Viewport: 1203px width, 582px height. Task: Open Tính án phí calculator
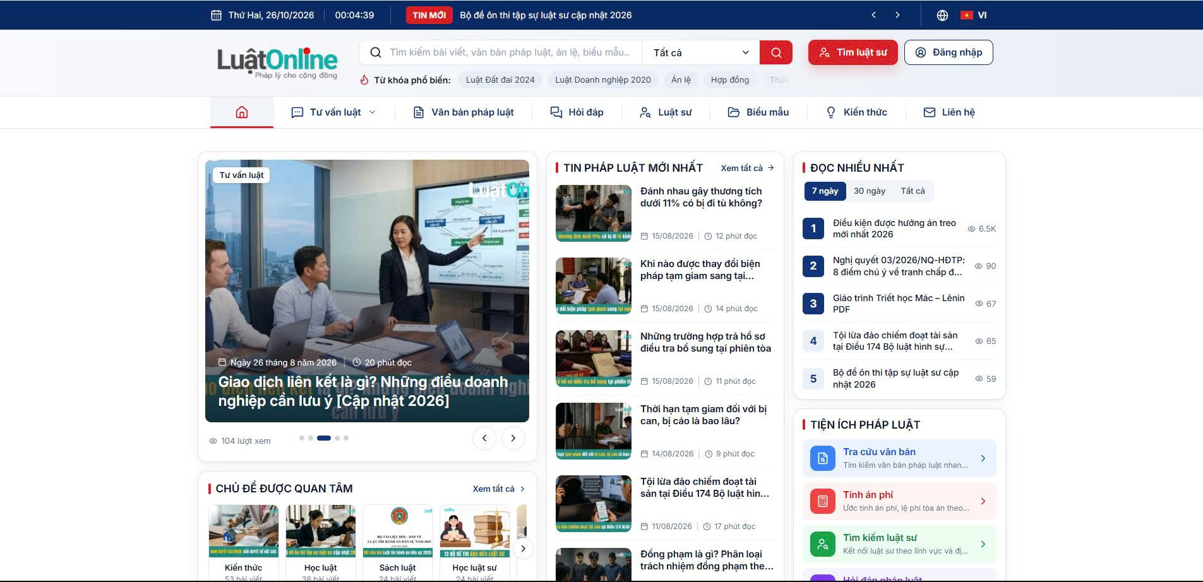coord(899,501)
